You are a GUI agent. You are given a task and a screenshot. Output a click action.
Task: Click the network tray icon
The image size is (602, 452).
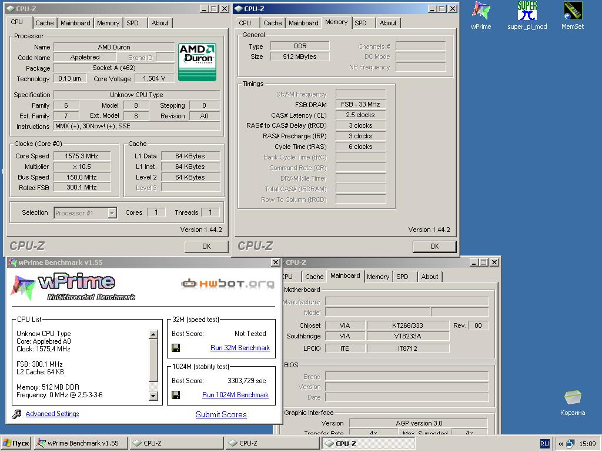coord(571,444)
